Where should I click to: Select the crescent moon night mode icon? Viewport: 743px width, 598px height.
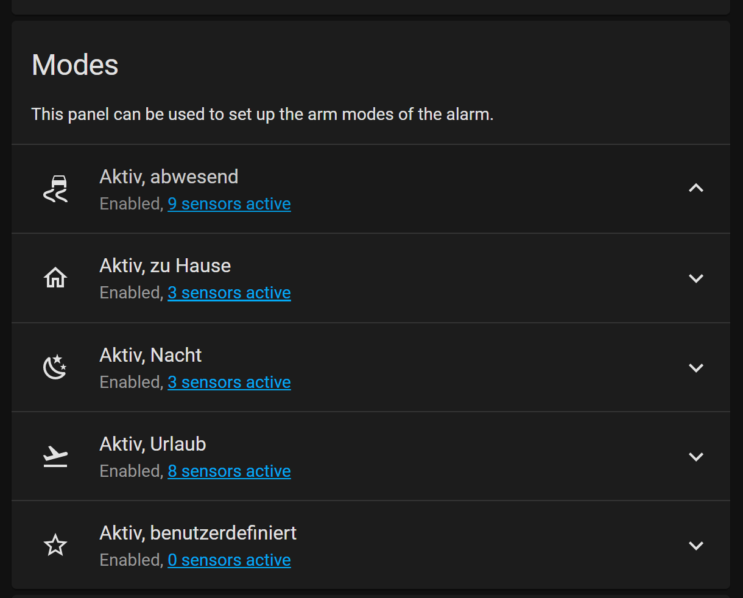[55, 367]
